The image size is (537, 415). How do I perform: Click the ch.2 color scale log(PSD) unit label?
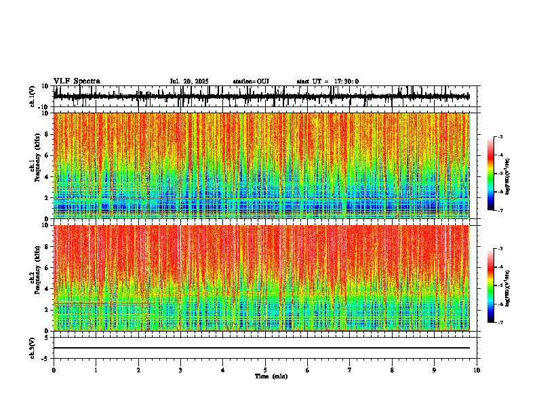point(508,288)
